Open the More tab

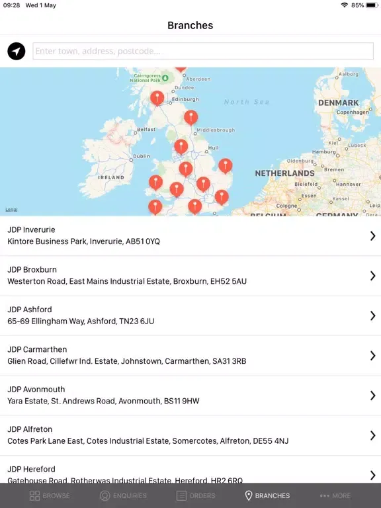point(335,495)
